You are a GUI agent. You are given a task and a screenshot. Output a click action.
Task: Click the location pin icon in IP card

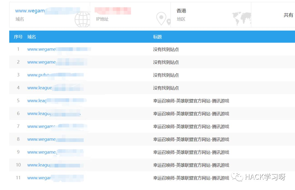(161, 19)
